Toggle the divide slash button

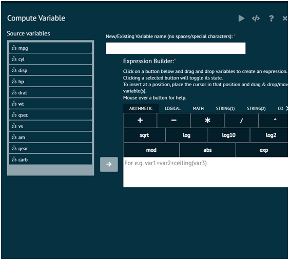tap(241, 120)
